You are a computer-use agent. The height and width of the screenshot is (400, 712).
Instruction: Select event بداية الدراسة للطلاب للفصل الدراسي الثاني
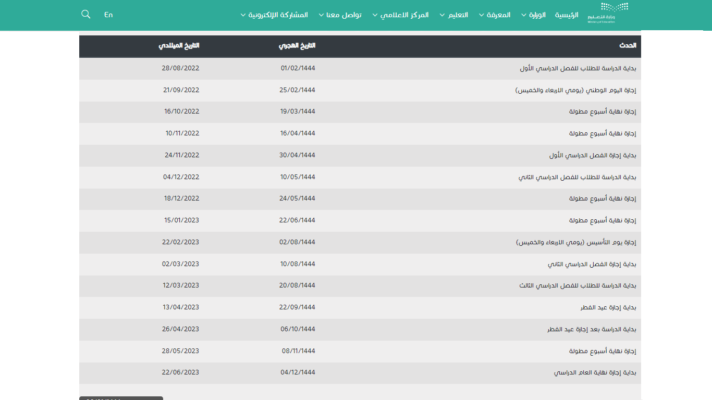(x=578, y=177)
